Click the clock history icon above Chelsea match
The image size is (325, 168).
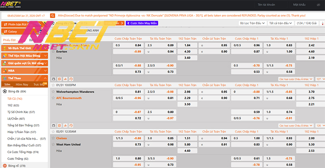point(71,125)
